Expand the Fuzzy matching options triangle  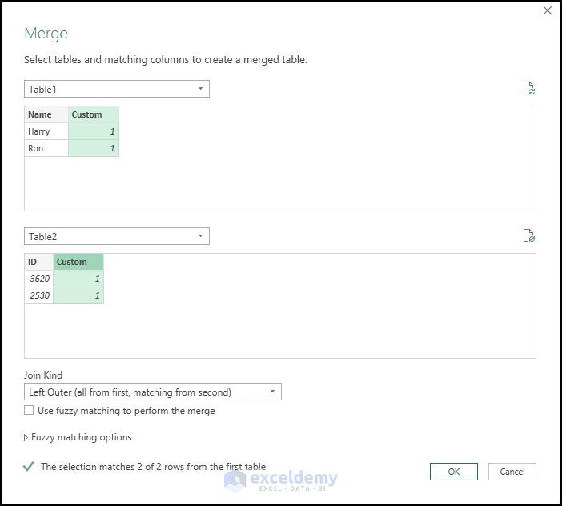pos(26,437)
